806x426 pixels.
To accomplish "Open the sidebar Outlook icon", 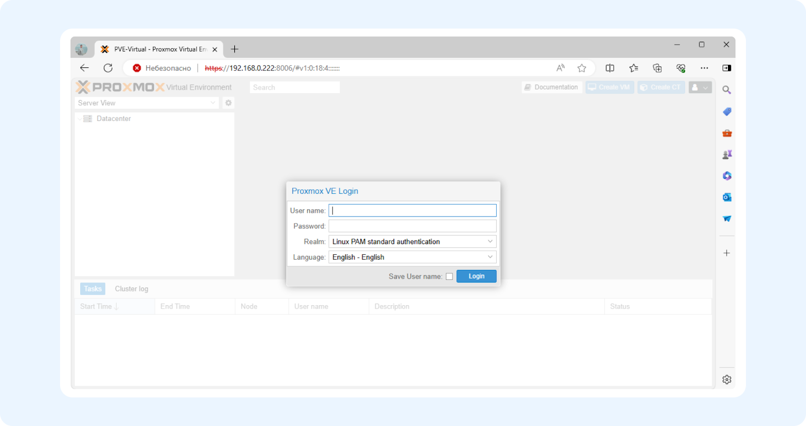I will (x=727, y=197).
